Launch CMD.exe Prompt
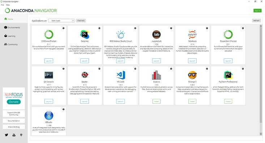Image resolution: width=265 pixels, height=143 pixels. click(x=49, y=61)
